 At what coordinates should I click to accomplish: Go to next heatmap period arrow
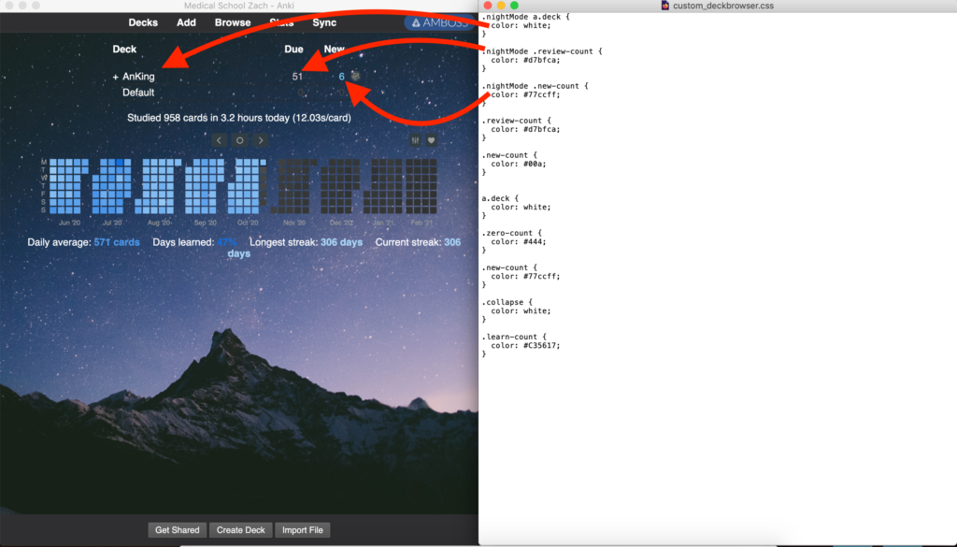coord(261,140)
